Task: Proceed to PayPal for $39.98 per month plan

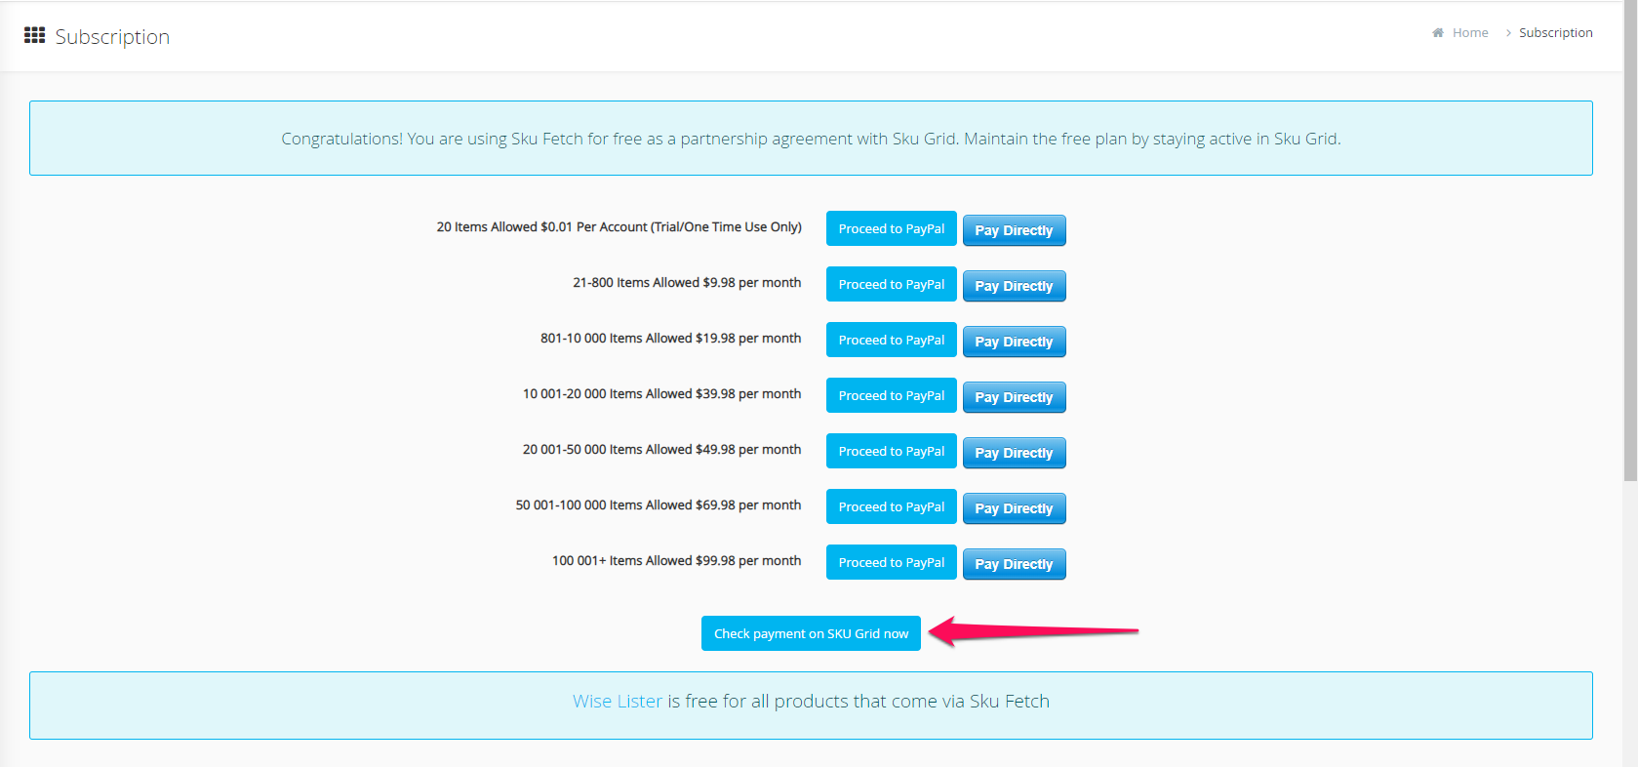Action: point(892,395)
